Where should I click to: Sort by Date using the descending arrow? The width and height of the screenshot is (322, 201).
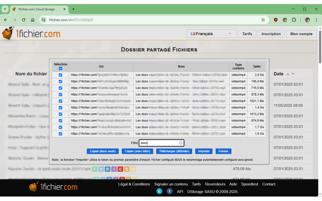[293, 74]
